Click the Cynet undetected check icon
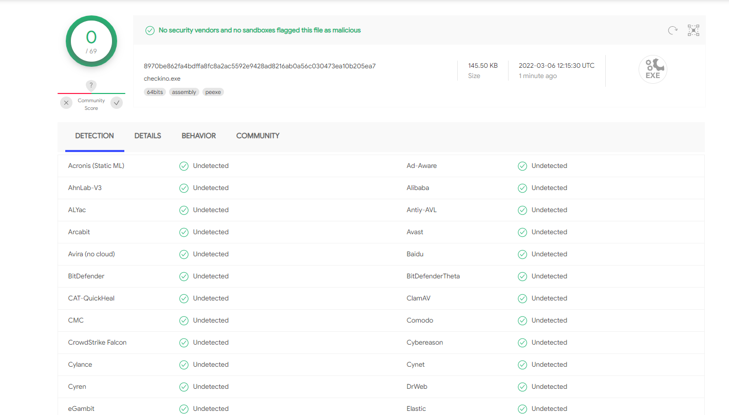The image size is (729, 415). coord(522,365)
